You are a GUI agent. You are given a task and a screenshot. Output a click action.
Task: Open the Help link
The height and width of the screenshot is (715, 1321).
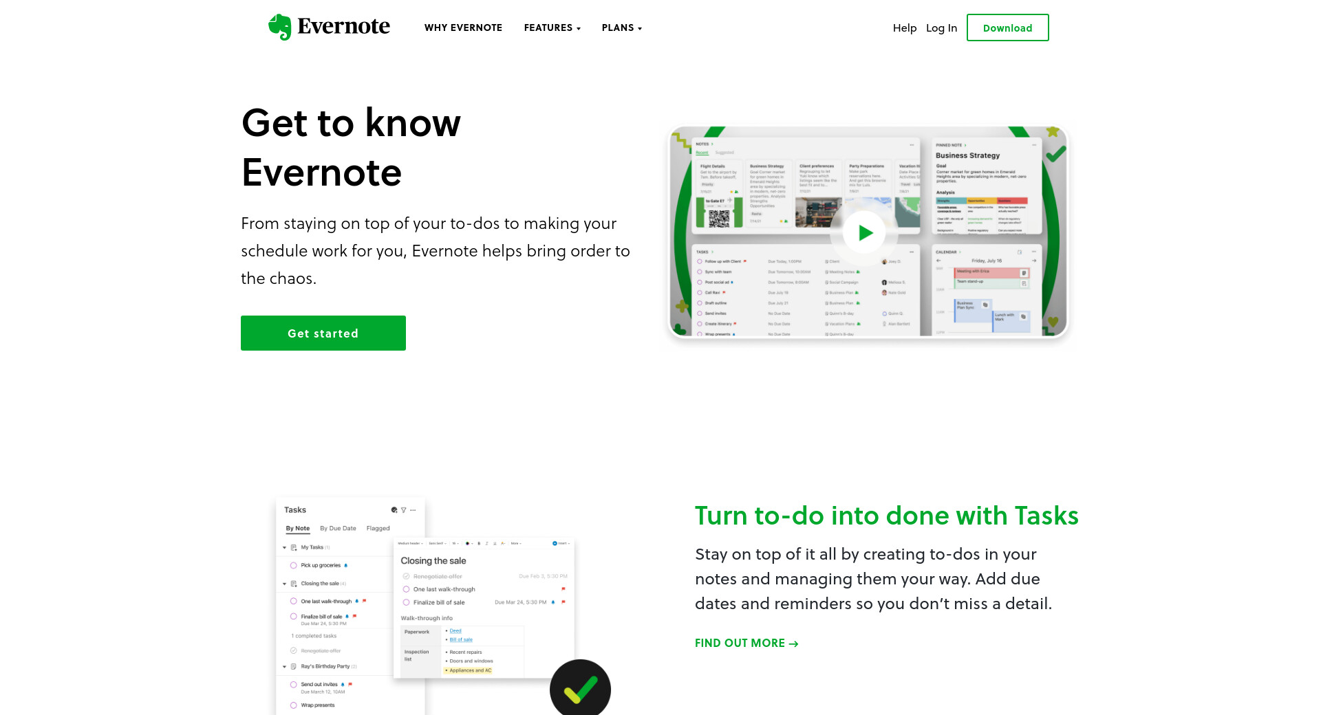pos(905,27)
